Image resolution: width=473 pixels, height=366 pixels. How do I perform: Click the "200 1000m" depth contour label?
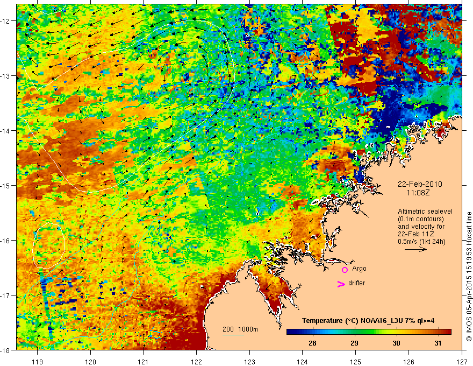240,329
